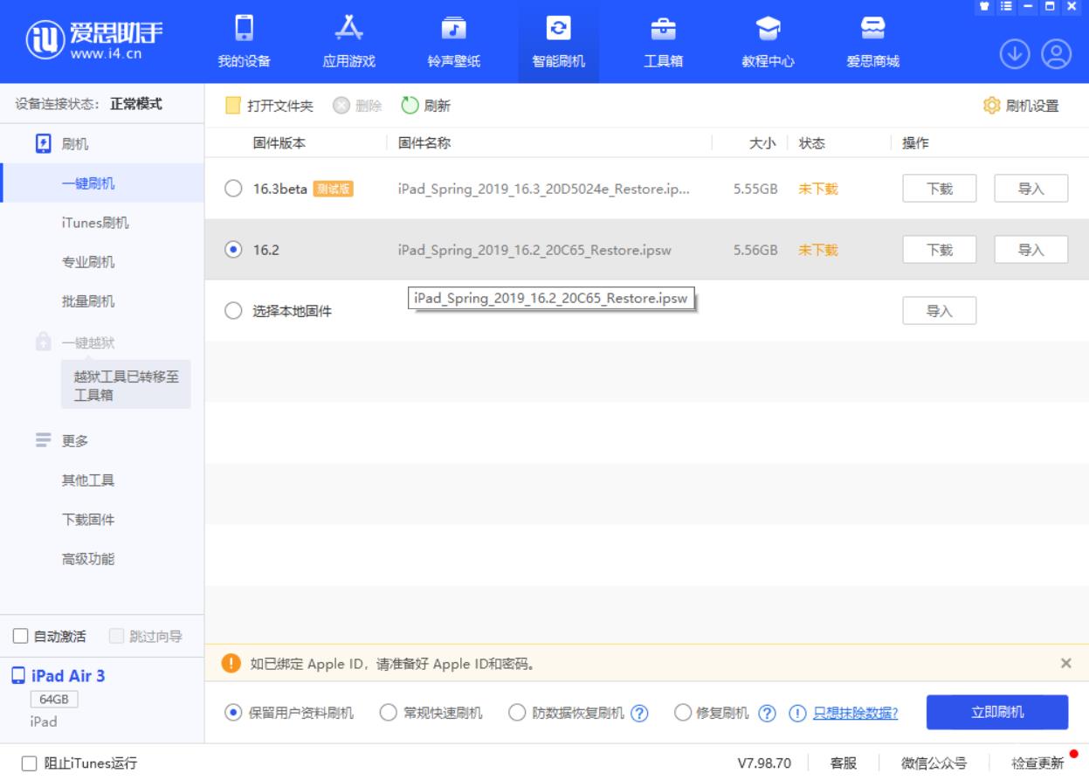1089x780 pixels.
Task: Open the 工具箱 toolbox
Action: 665,41
